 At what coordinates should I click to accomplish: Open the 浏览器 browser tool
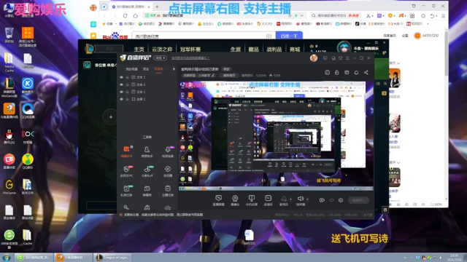click(168, 171)
